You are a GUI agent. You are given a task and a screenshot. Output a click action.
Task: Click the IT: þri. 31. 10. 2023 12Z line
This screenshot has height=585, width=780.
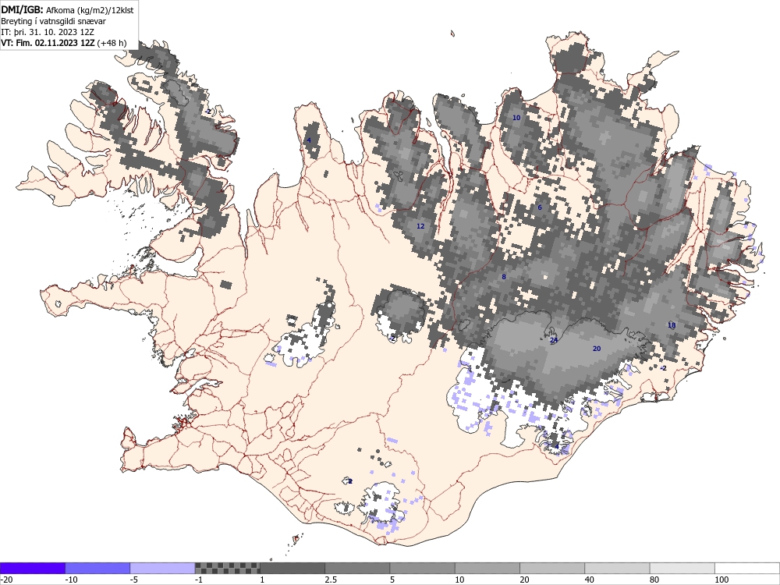click(48, 32)
